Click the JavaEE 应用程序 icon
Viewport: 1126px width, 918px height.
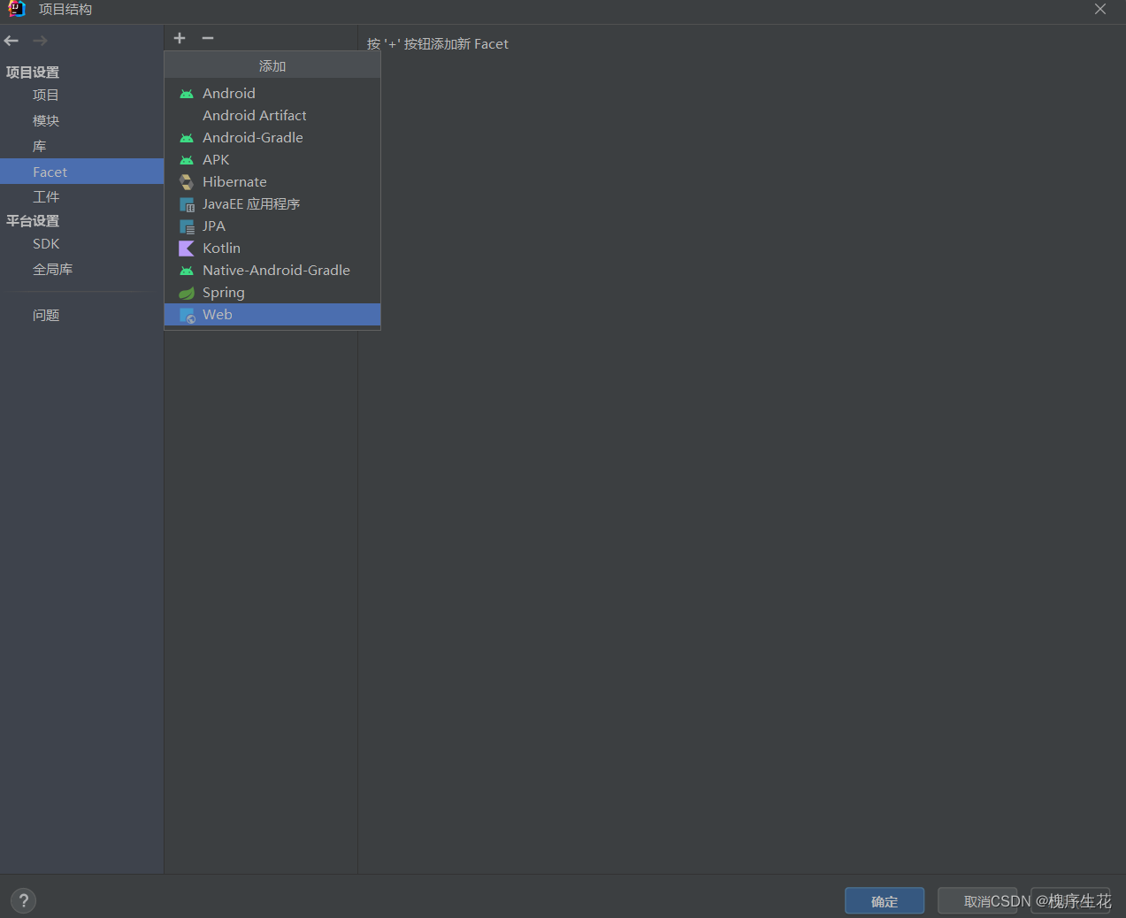tap(187, 204)
